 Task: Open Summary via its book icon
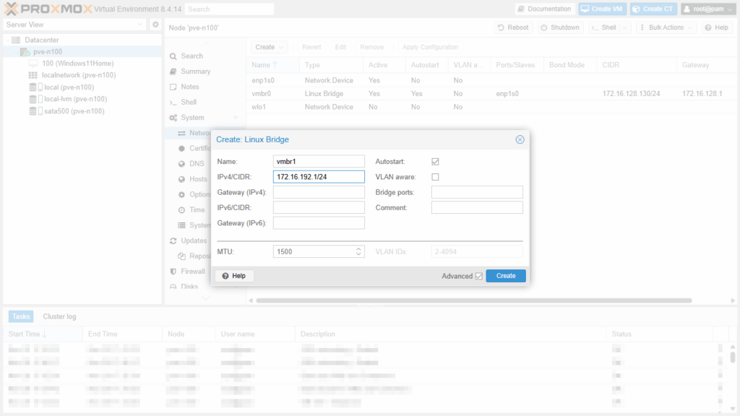click(x=173, y=71)
